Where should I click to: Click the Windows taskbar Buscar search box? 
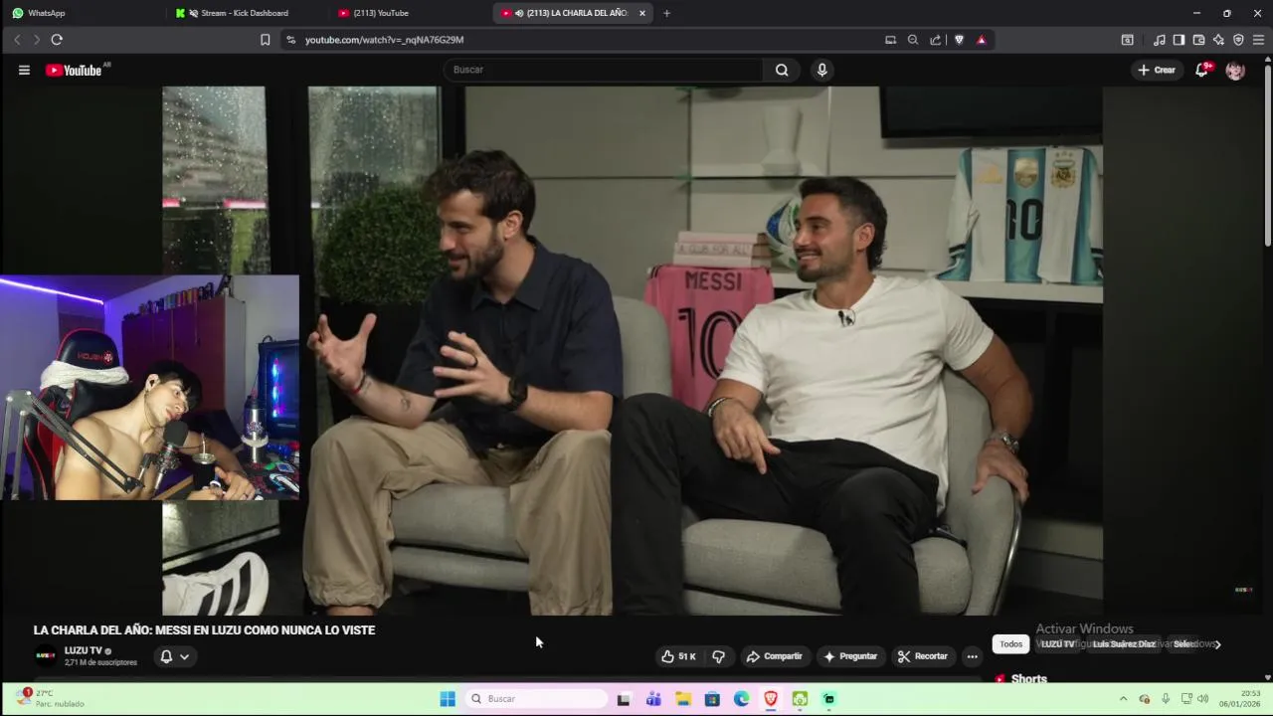coord(537,699)
